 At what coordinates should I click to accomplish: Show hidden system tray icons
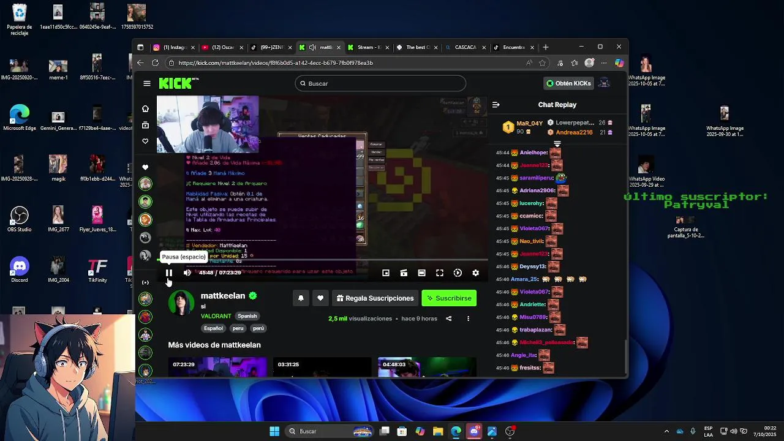pyautogui.click(x=666, y=431)
